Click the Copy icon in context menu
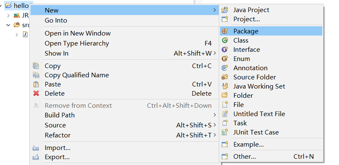339x165 pixels. click(x=36, y=66)
